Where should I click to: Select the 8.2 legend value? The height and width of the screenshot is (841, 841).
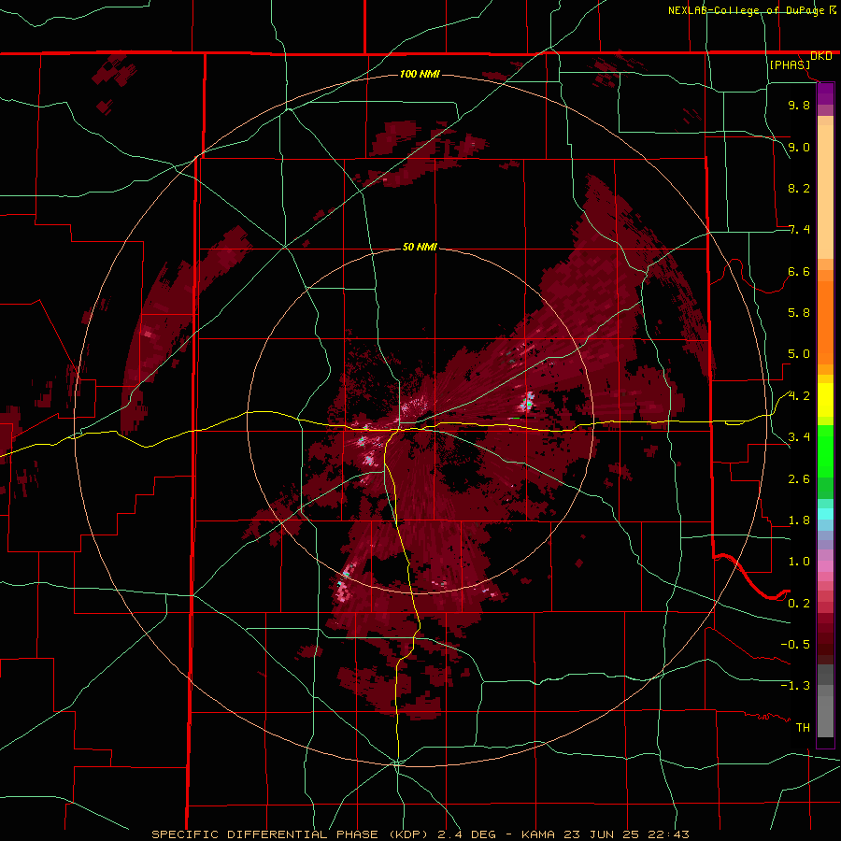(x=799, y=188)
